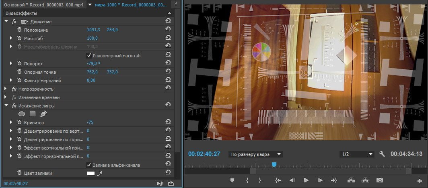The image size is (428, 188).
Task: Toggle the fx switch for Движение effect
Action: [x=14, y=22]
